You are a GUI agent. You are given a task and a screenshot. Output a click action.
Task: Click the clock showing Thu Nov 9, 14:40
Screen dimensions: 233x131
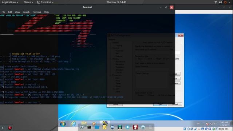pyautogui.click(x=116, y=2)
